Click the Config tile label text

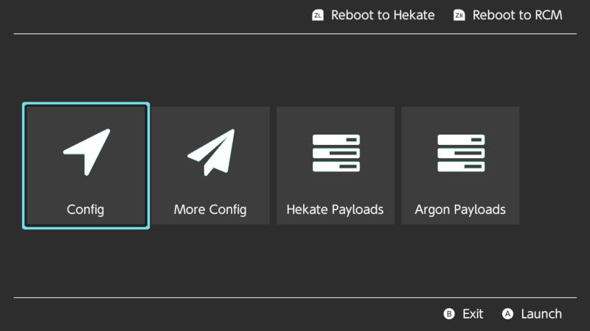point(86,210)
